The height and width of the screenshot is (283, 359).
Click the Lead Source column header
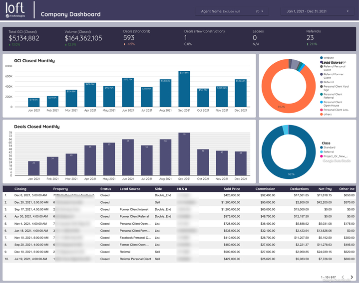click(x=130, y=189)
